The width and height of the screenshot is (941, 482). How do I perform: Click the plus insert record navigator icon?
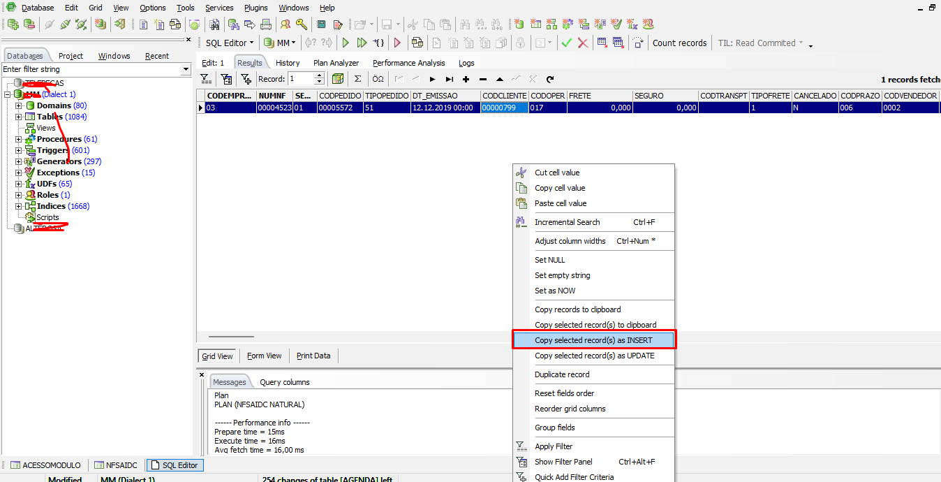[466, 79]
